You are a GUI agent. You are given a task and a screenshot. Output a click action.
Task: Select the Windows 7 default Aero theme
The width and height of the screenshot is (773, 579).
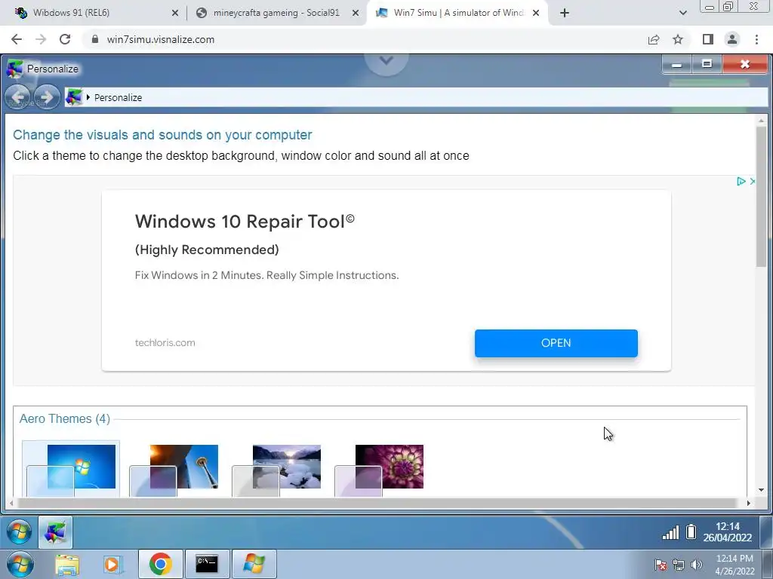click(x=71, y=469)
